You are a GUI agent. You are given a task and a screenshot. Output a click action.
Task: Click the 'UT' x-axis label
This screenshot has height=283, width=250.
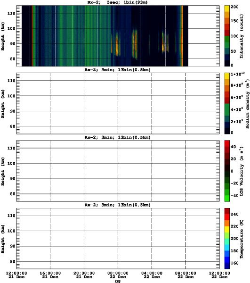point(118,281)
